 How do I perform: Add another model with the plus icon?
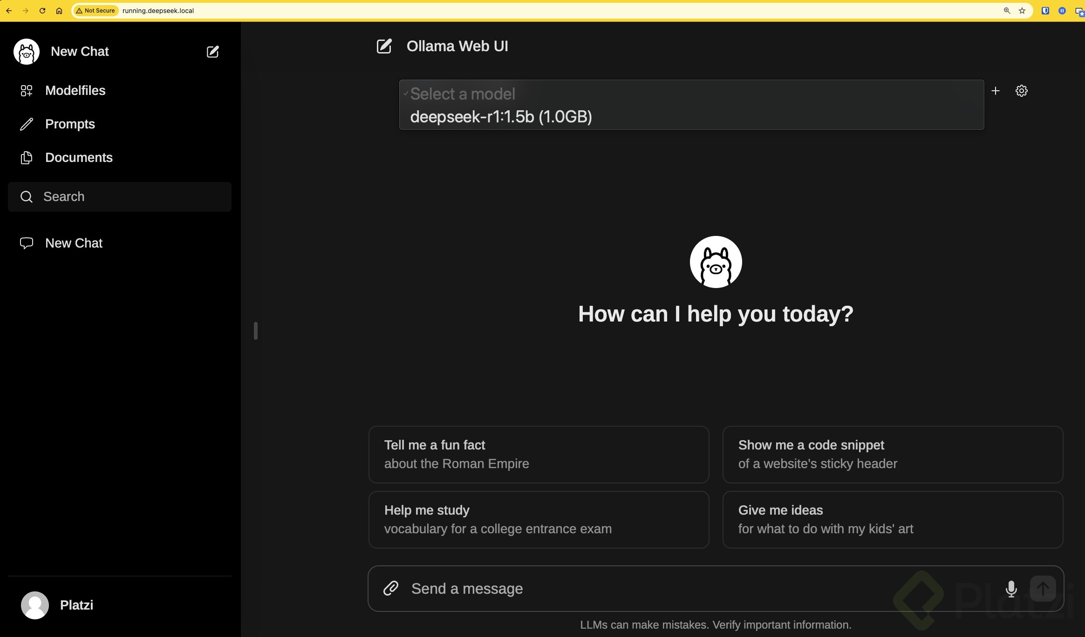click(996, 91)
